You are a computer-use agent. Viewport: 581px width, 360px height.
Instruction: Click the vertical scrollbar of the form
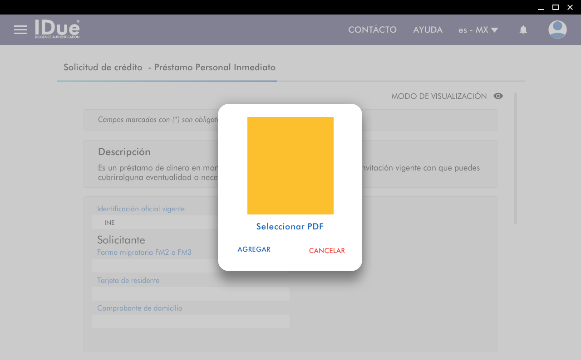point(515,159)
